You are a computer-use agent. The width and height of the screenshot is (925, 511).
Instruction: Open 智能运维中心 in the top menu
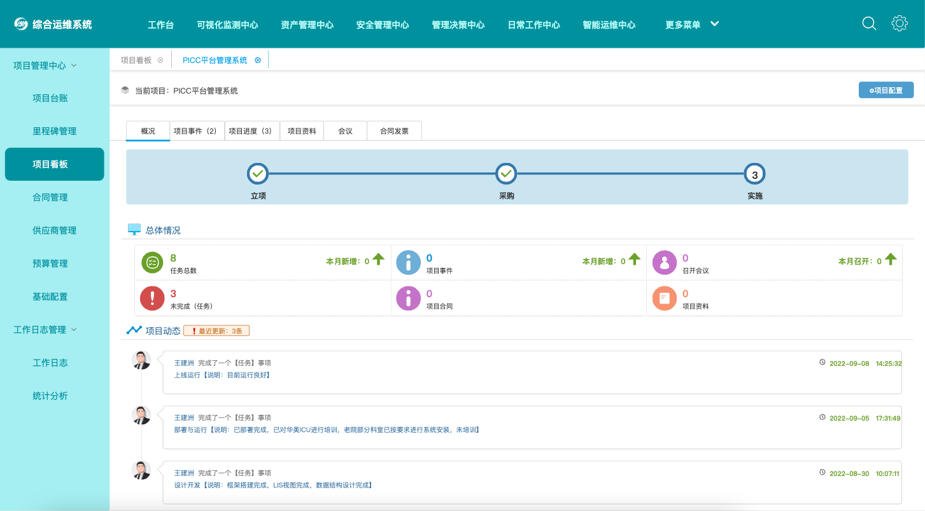pyautogui.click(x=609, y=25)
